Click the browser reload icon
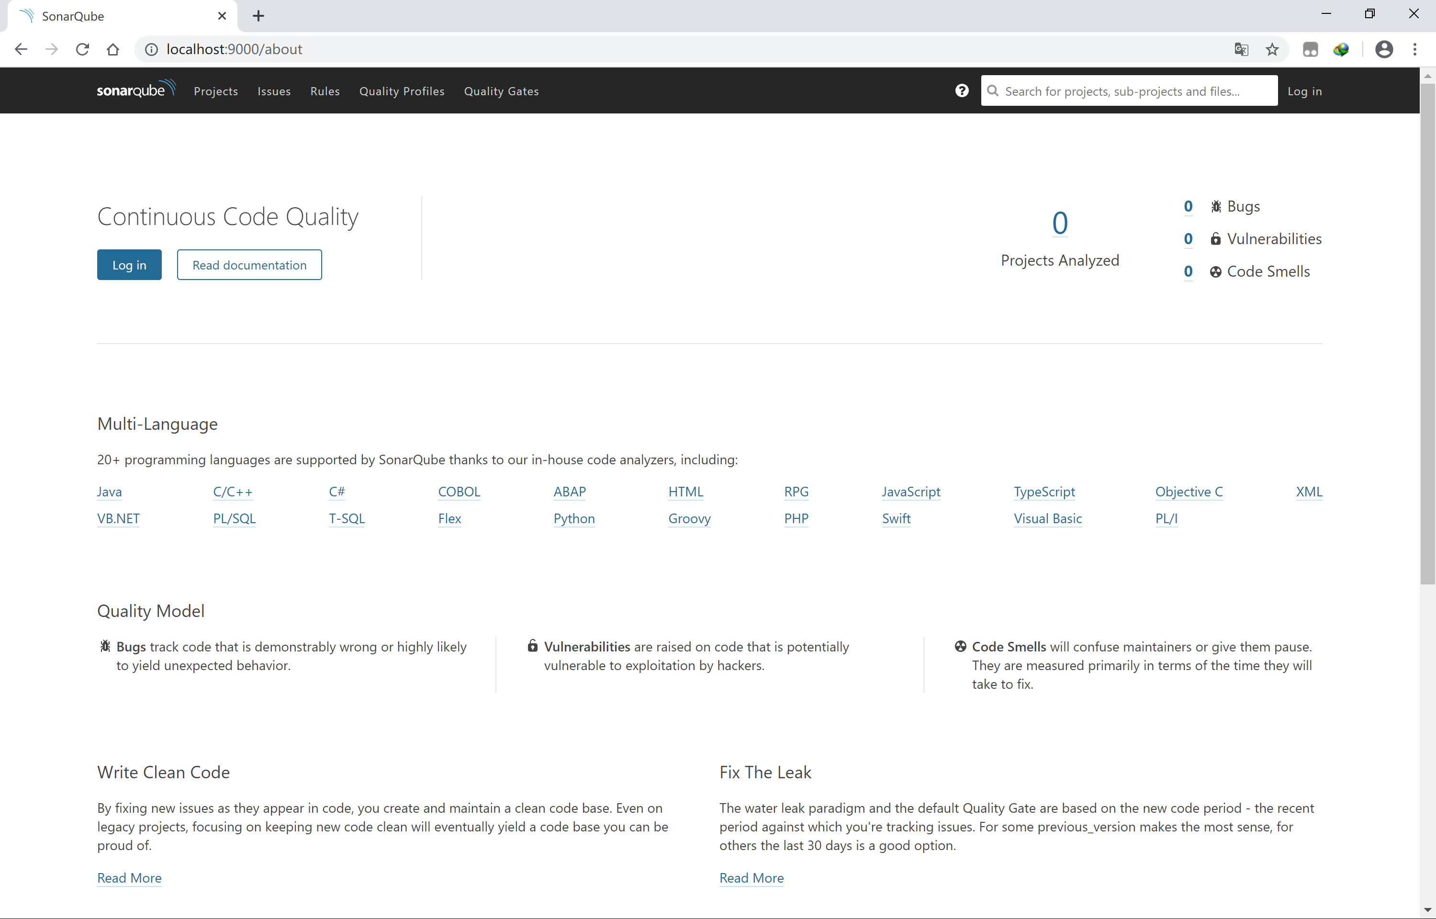 tap(82, 49)
